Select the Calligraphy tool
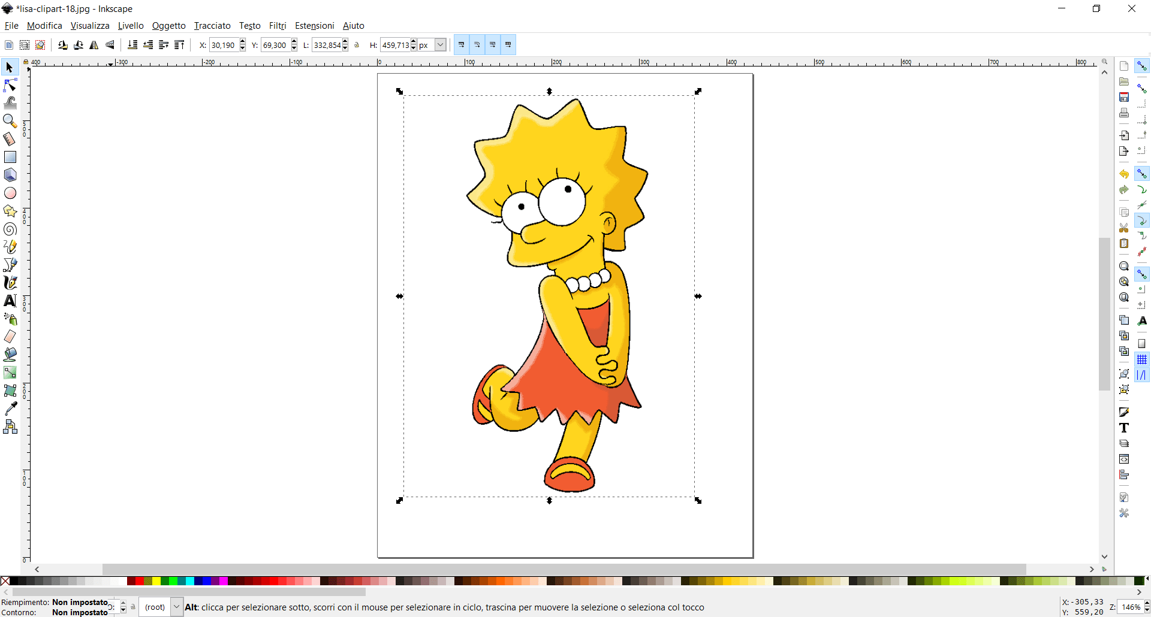 coord(10,283)
